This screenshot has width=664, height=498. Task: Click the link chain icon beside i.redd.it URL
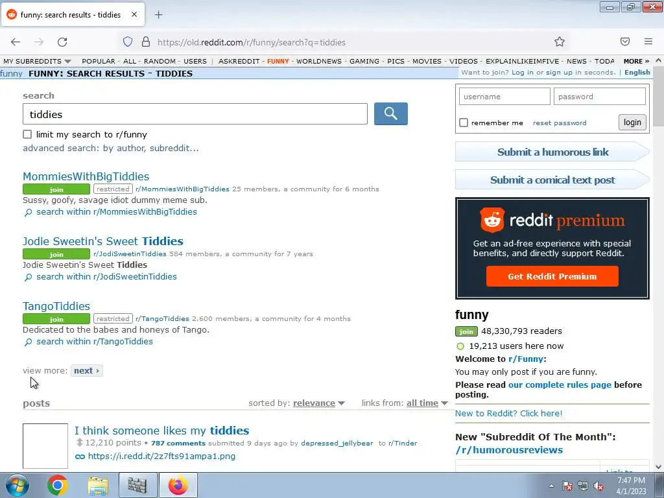[x=80, y=456]
